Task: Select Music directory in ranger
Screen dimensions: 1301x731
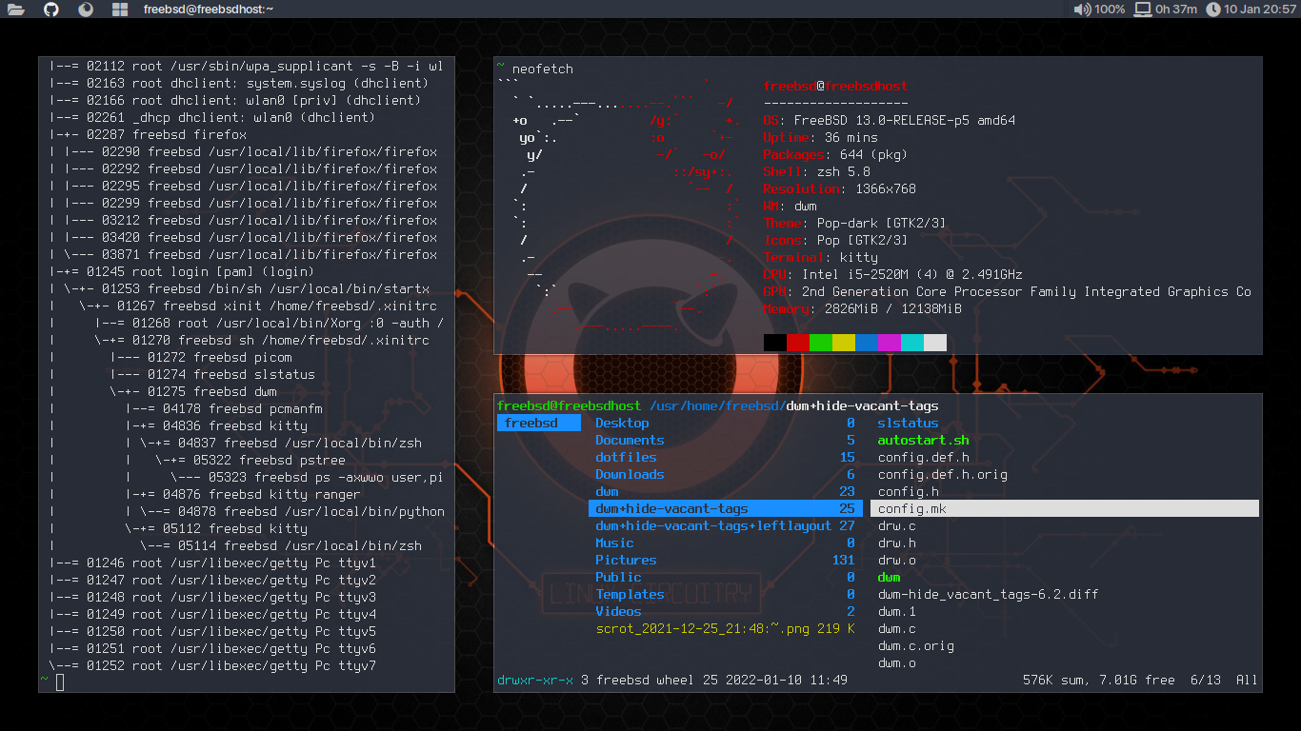Action: 725,543
